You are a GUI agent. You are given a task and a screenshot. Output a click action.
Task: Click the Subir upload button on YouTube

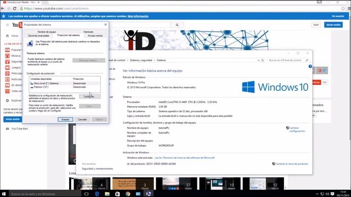(x=316, y=25)
